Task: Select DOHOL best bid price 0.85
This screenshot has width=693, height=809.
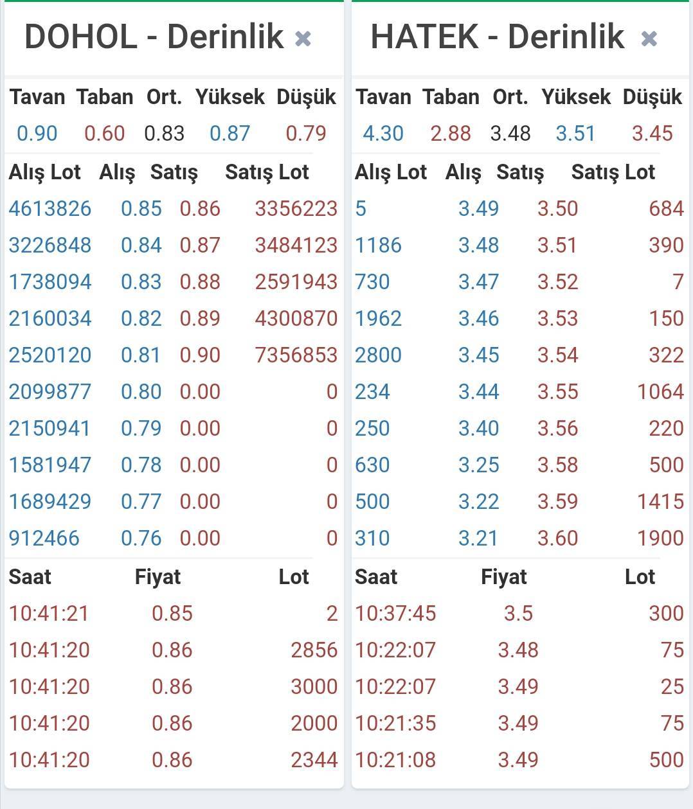Action: coord(141,209)
